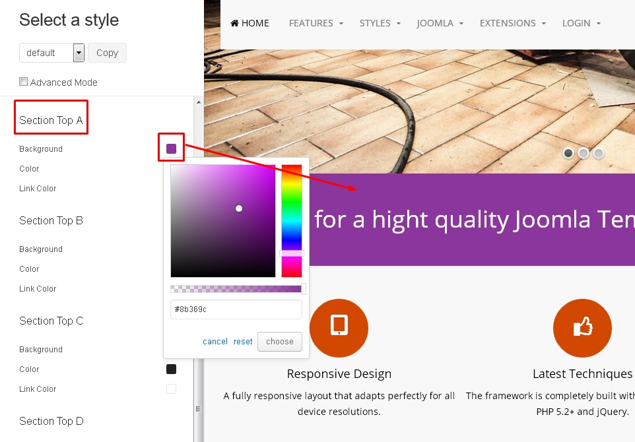Open Section Top C Link Color swatch
Image resolution: width=635 pixels, height=442 pixels.
pyautogui.click(x=172, y=389)
